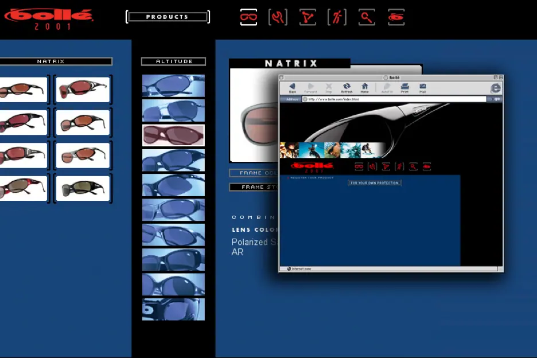The width and height of the screenshot is (537, 358).
Task: Click the runner icon inside the browser page
Action: coord(399,167)
